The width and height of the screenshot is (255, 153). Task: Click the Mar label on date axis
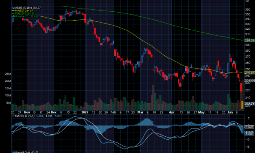[140, 112]
